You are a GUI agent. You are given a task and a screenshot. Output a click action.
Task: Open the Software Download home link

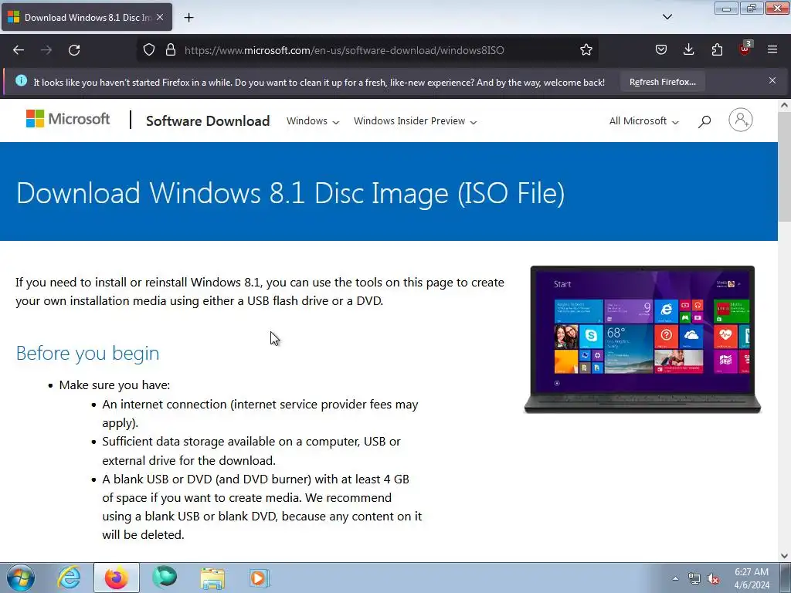point(208,121)
